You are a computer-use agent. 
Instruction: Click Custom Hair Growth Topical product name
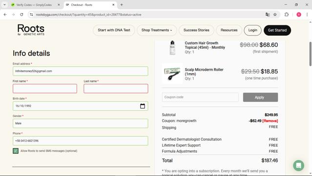205,45
